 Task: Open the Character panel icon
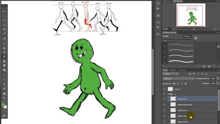pyautogui.click(x=158, y=22)
